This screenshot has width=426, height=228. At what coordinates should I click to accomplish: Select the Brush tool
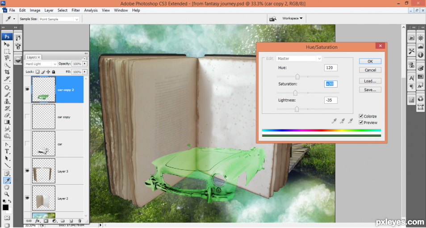7,94
